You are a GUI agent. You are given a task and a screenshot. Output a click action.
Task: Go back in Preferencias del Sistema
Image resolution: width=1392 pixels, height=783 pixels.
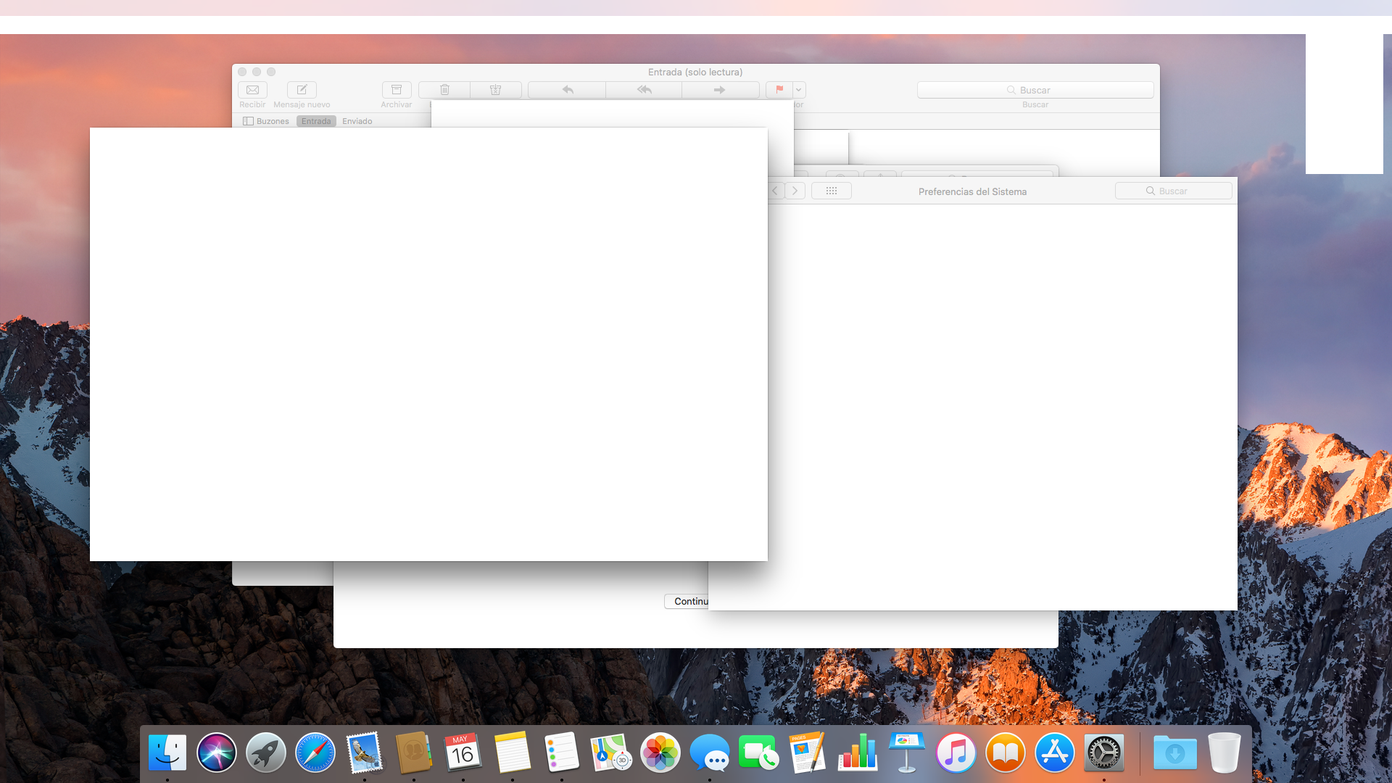775,191
